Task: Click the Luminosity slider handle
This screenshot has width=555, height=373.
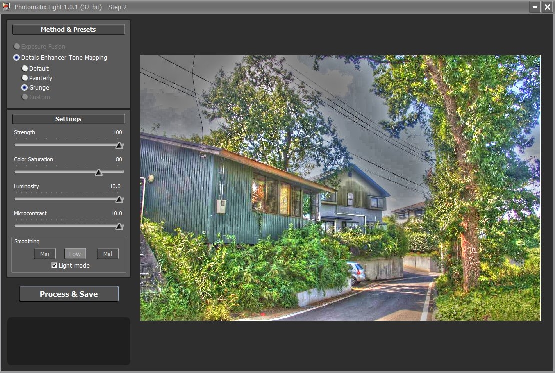Action: (x=119, y=199)
